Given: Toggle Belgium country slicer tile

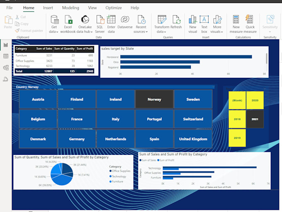Looking at the screenshot, I should 38,119.
